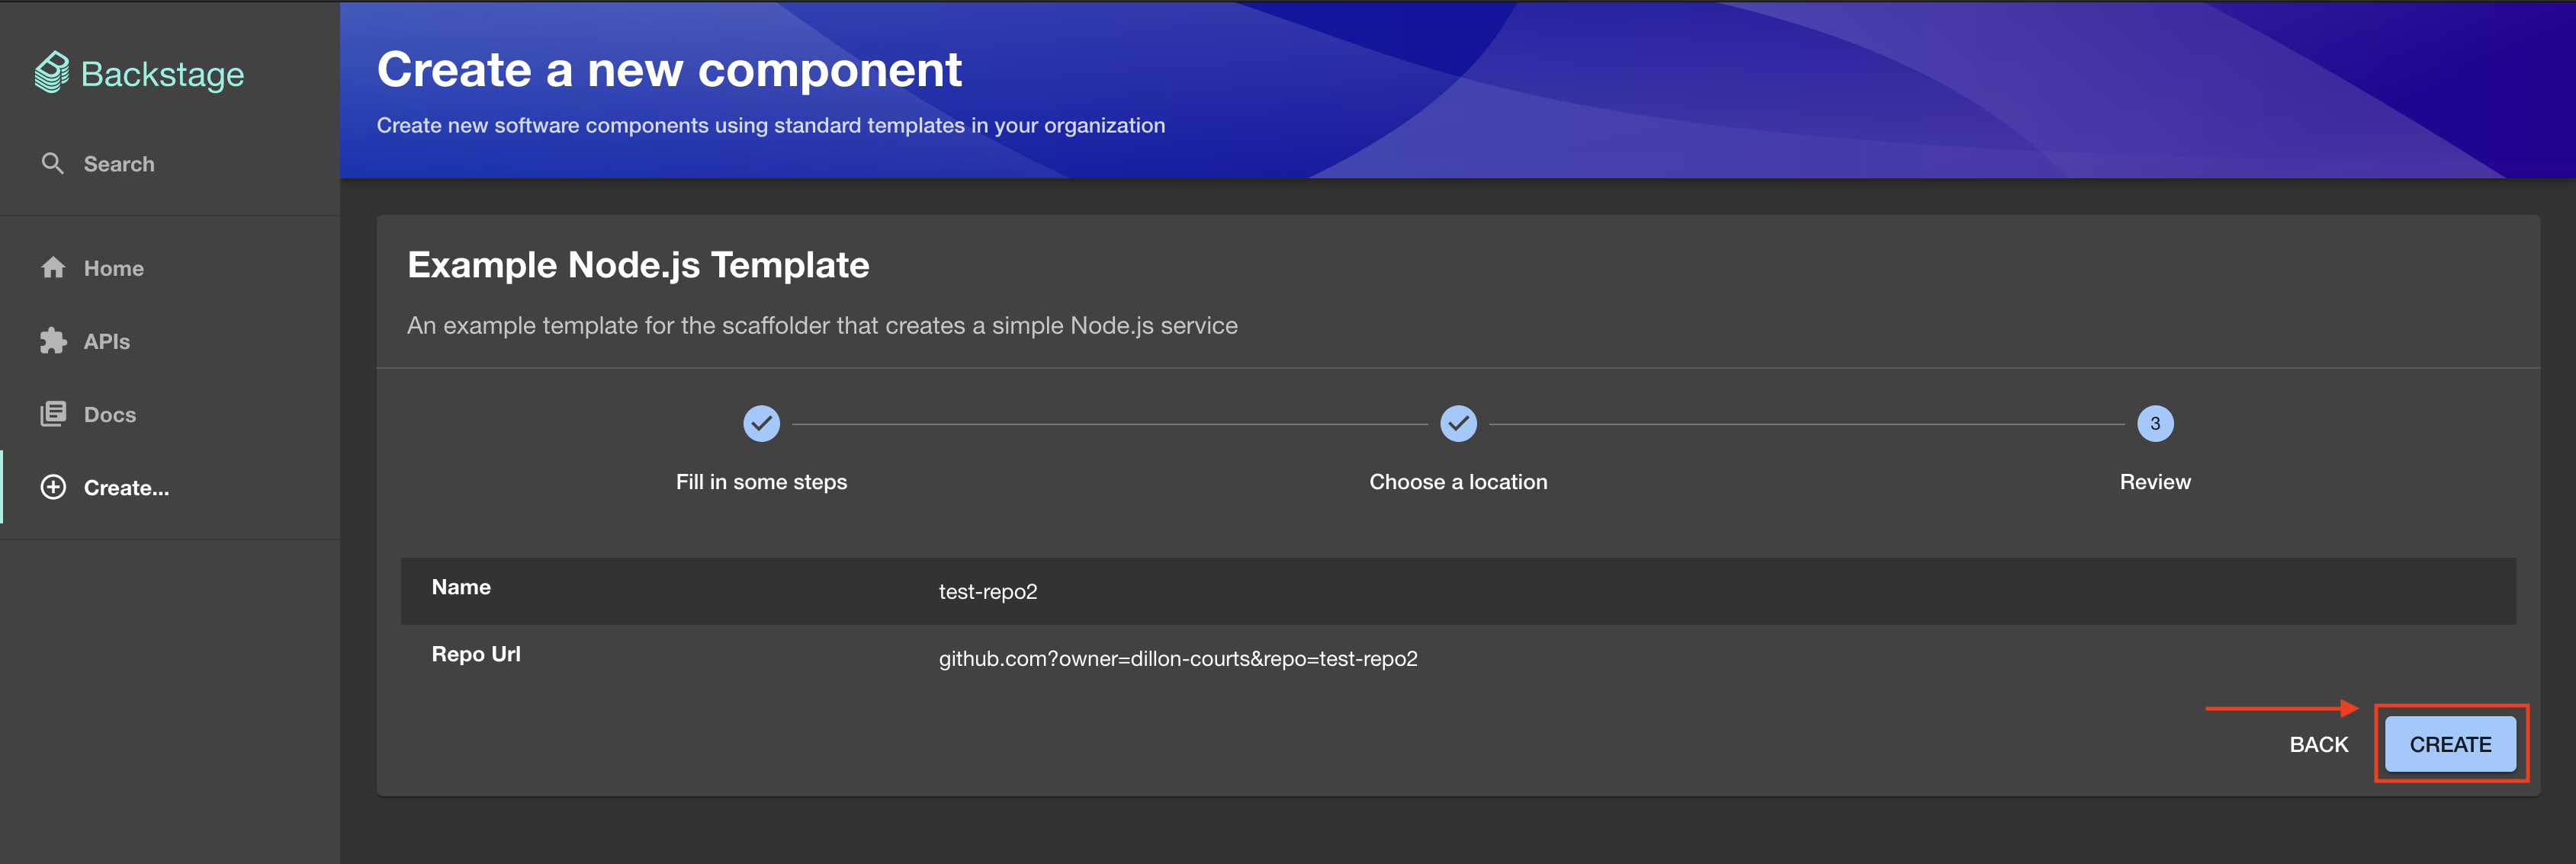Open the Home sidebar item
This screenshot has width=2576, height=864.
coord(113,269)
